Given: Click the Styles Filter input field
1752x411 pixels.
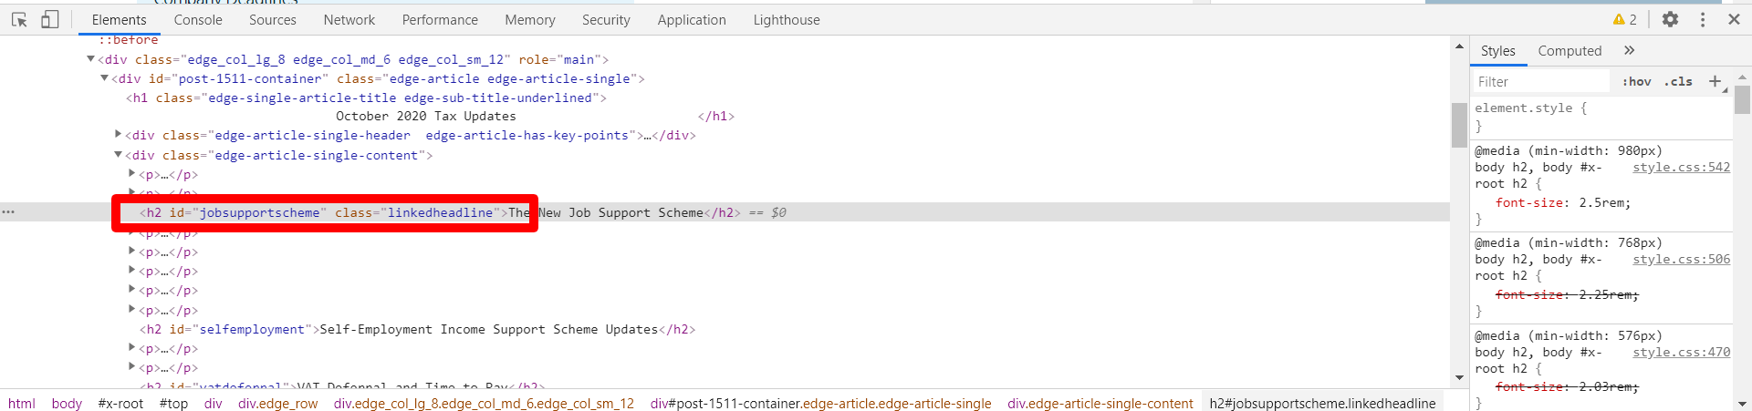Looking at the screenshot, I should click(1540, 81).
